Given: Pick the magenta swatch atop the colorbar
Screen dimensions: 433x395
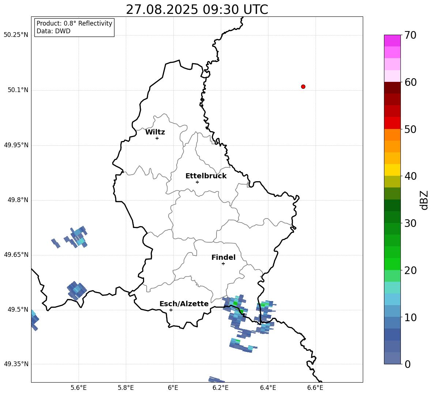Looking at the screenshot, I should 392,41.
